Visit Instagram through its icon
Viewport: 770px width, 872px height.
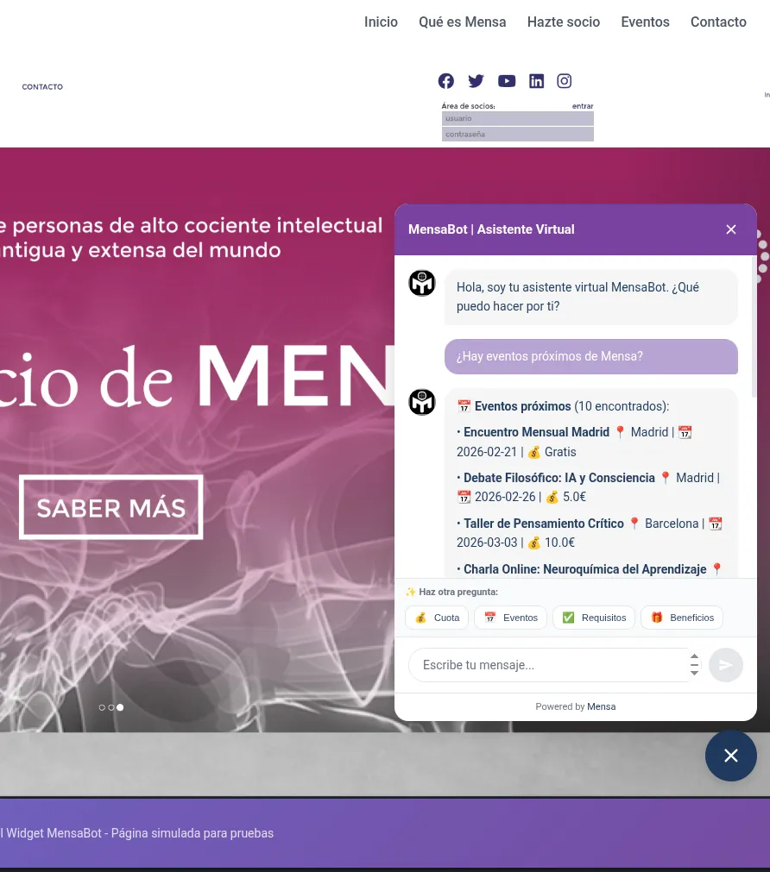point(564,80)
